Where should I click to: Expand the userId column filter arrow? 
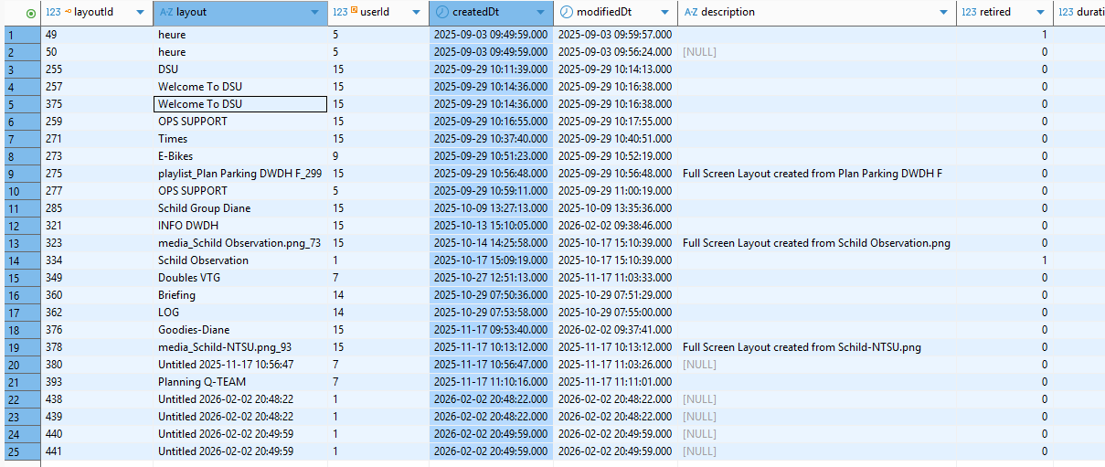point(416,13)
